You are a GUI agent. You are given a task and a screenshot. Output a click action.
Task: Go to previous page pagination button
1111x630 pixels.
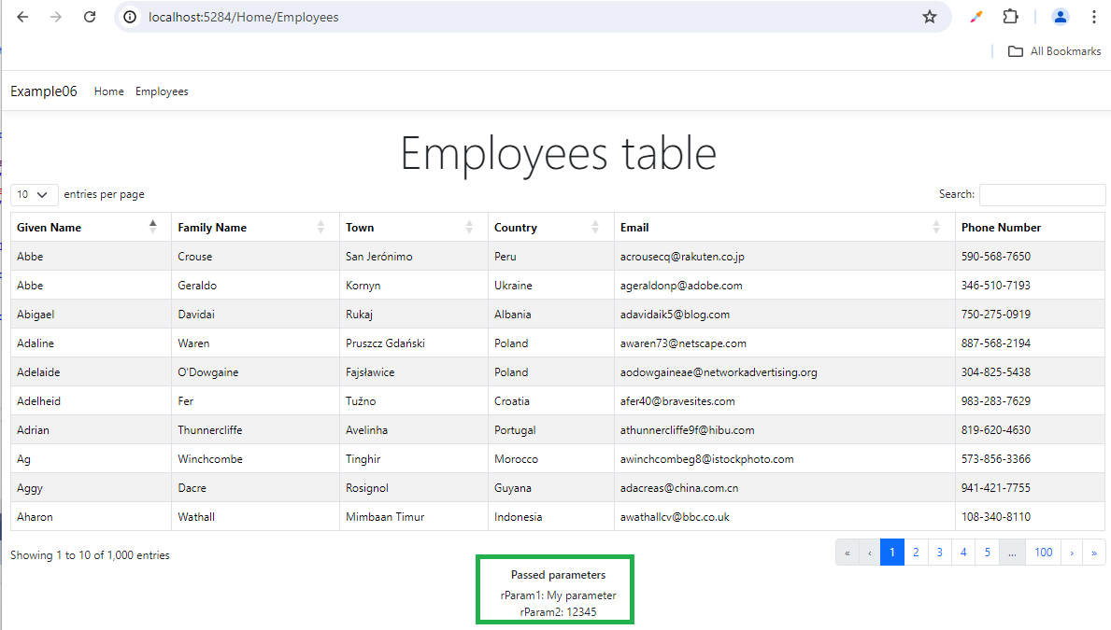point(869,553)
